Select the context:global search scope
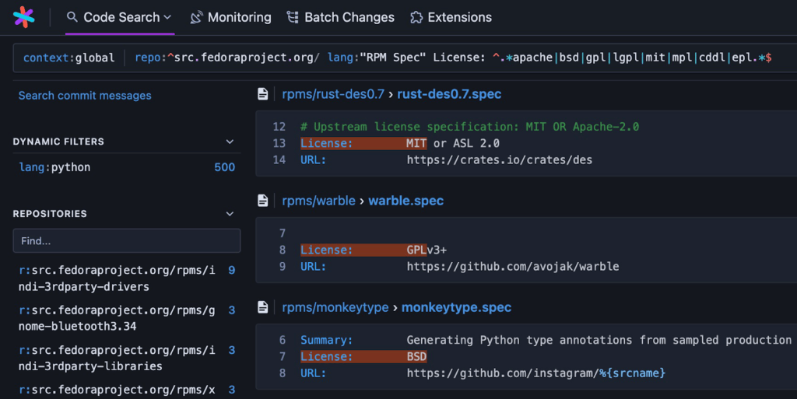The width and height of the screenshot is (797, 399). pyautogui.click(x=68, y=58)
